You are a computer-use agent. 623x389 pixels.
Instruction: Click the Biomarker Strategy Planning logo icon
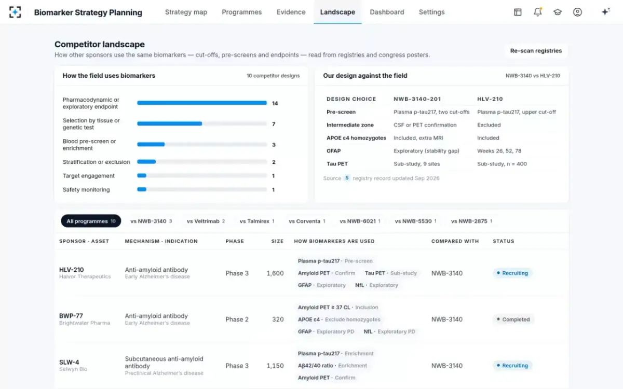15,12
